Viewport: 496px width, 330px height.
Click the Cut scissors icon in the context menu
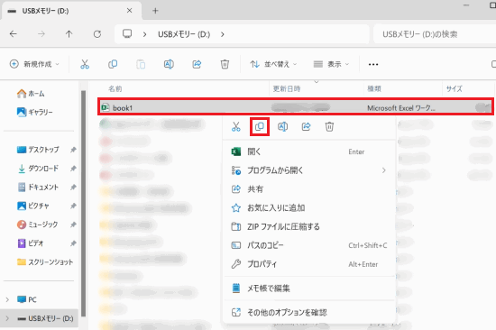click(x=236, y=126)
